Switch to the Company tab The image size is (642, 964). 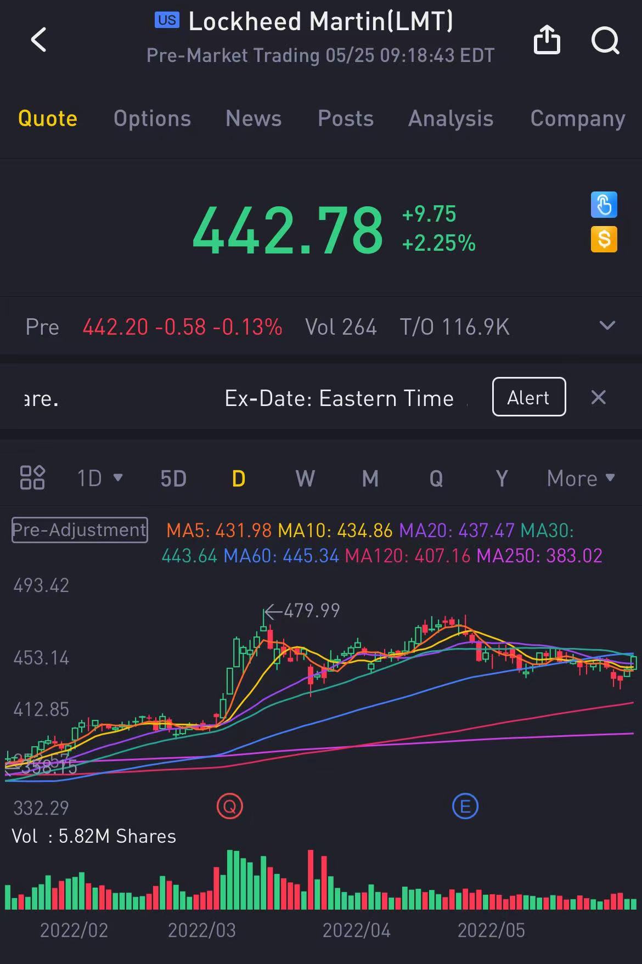coord(578,119)
